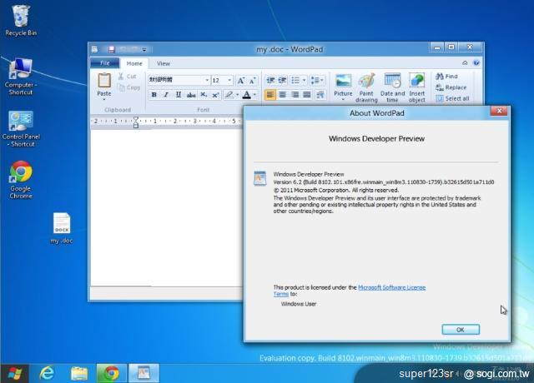Click the Increase indent icon
This screenshot has height=383, width=534.
click(282, 80)
